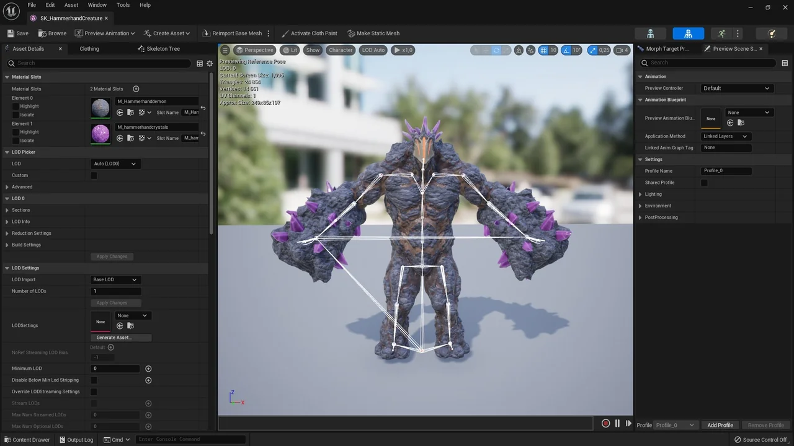Toggle rotation snap angle icon
The image size is (794, 446).
click(567, 50)
